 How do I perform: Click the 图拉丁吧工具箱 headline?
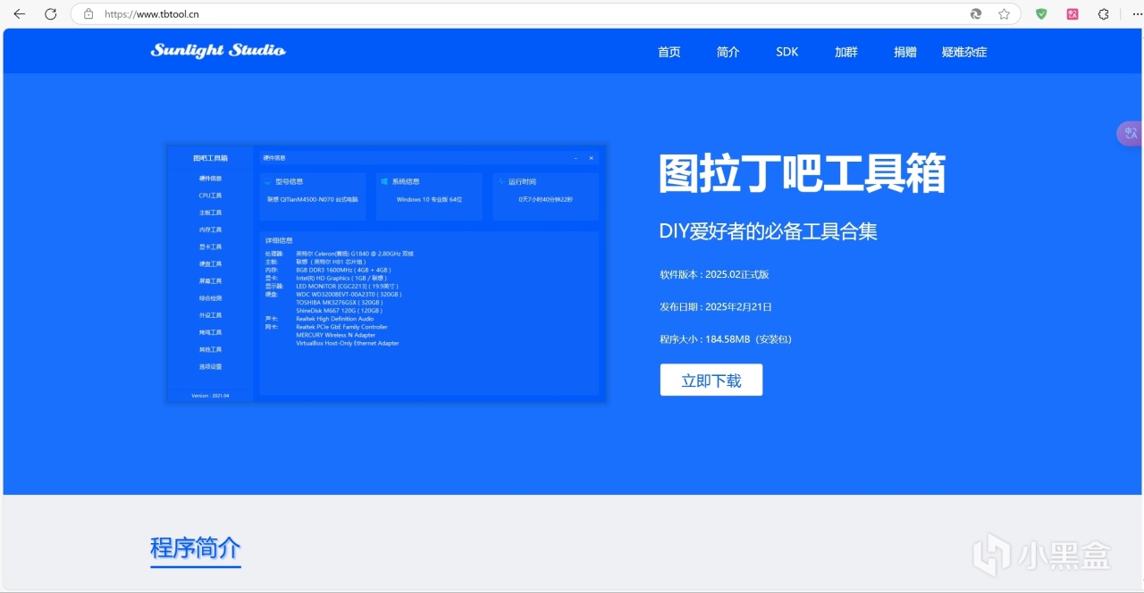(802, 173)
